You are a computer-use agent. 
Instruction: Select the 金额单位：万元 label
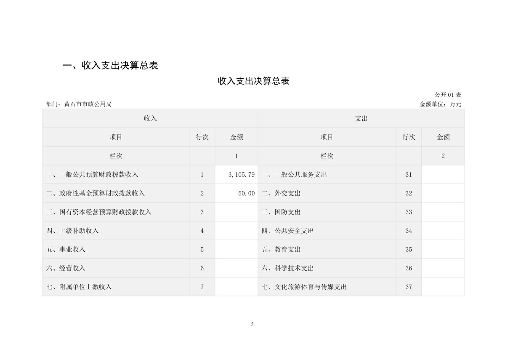[440, 104]
